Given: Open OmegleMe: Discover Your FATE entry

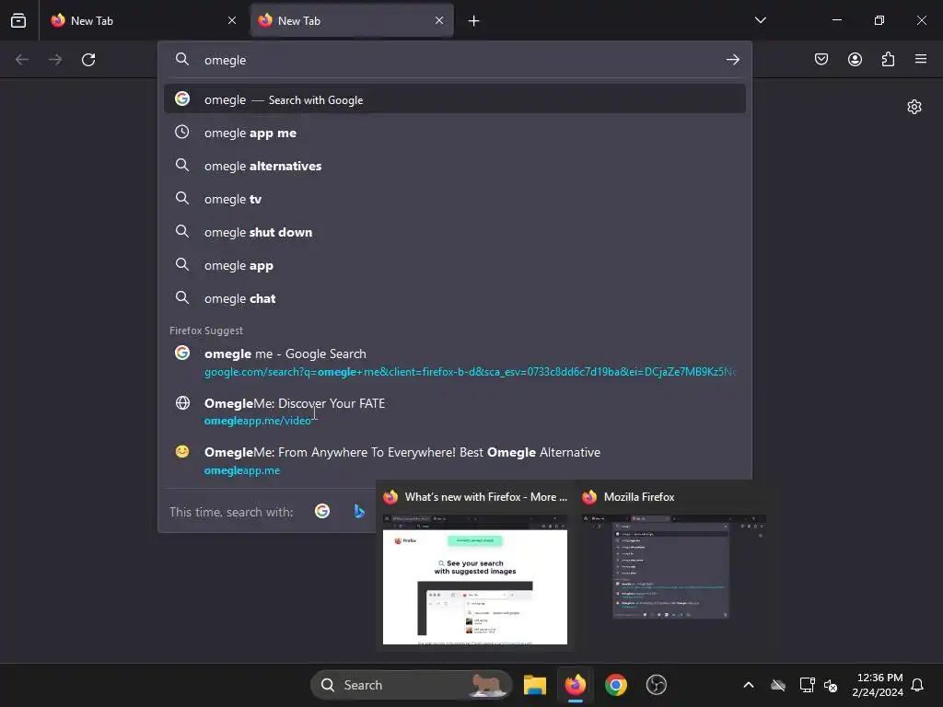Looking at the screenshot, I should click(455, 411).
